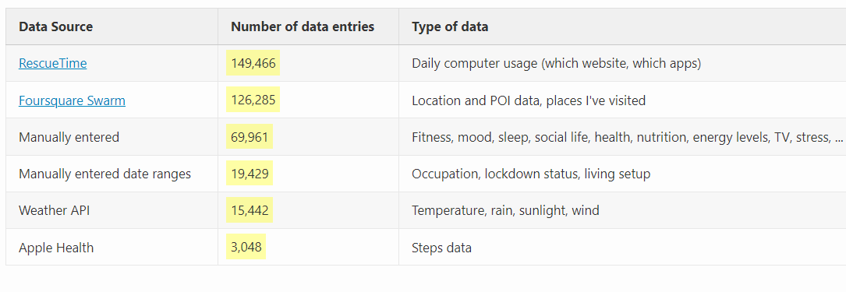
Task: Click the Location and POI data description
Action: tap(529, 100)
